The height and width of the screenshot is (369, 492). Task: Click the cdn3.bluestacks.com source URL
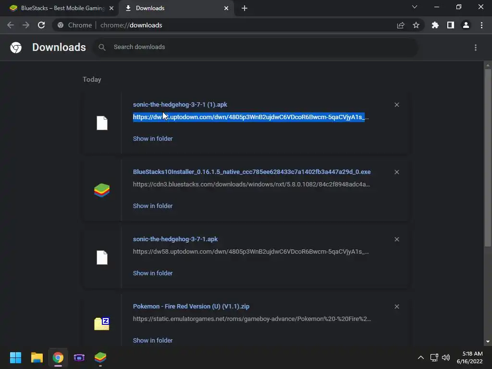pos(252,184)
